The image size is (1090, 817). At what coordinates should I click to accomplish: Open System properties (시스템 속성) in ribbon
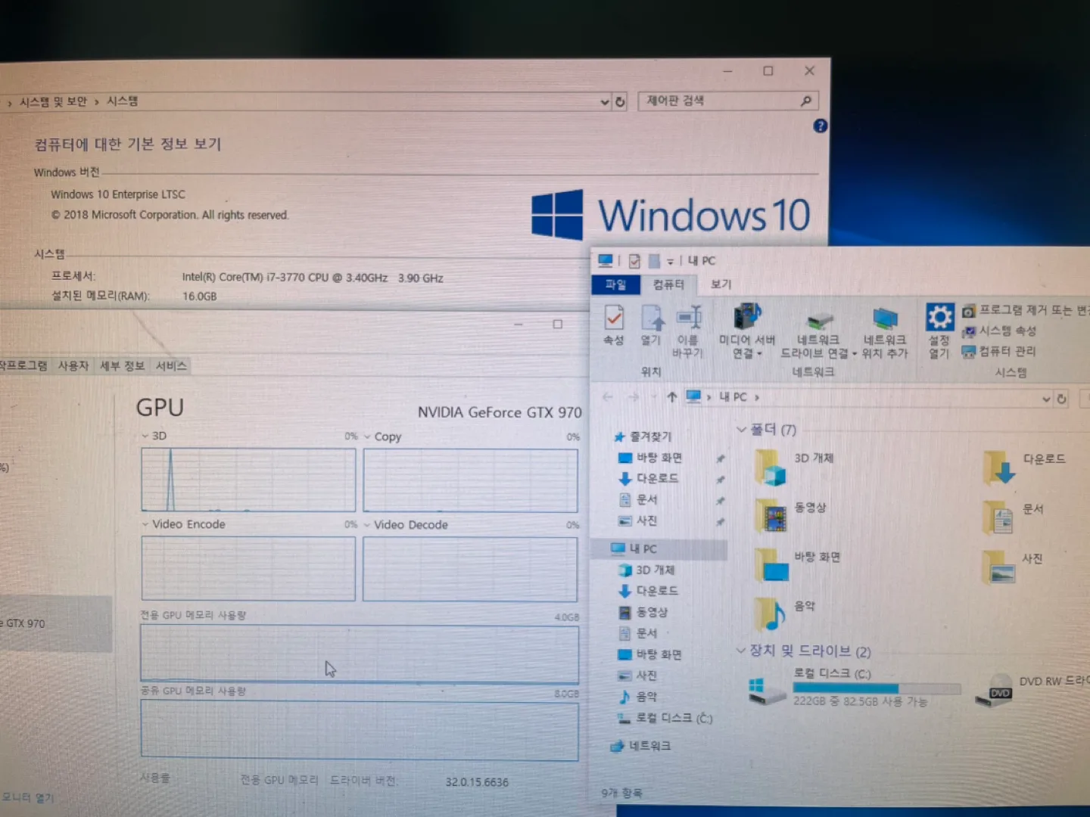(999, 331)
